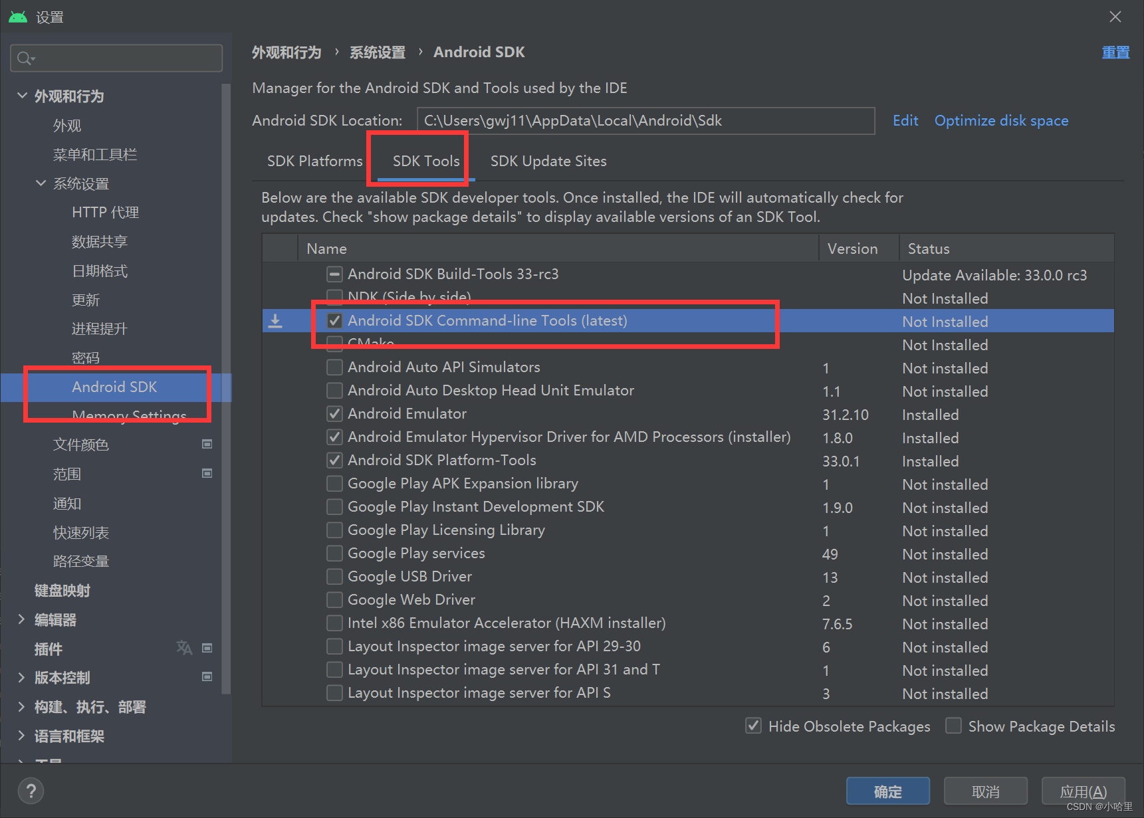Check Android Auto API Simulators
Image resolution: width=1144 pixels, height=818 pixels.
coord(334,367)
